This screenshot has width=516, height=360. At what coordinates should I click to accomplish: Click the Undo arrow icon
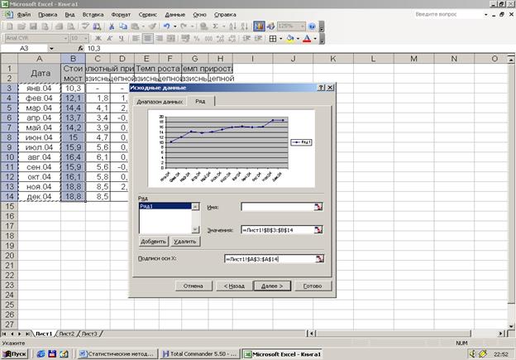(x=166, y=26)
